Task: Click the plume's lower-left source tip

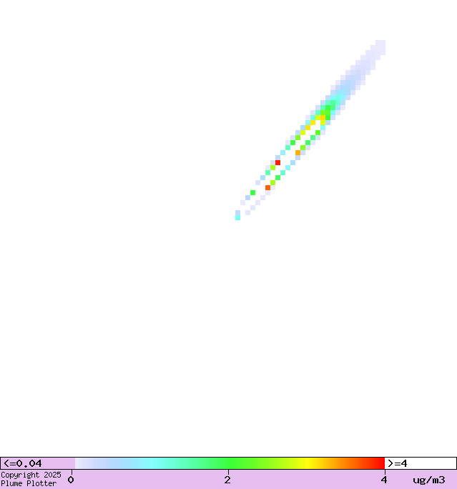Action: click(237, 217)
